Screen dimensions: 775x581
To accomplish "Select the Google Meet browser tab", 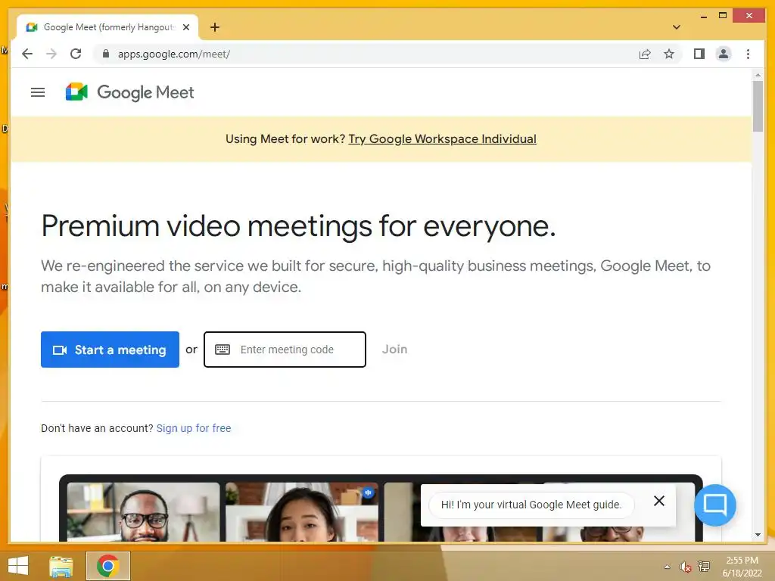I will click(107, 27).
